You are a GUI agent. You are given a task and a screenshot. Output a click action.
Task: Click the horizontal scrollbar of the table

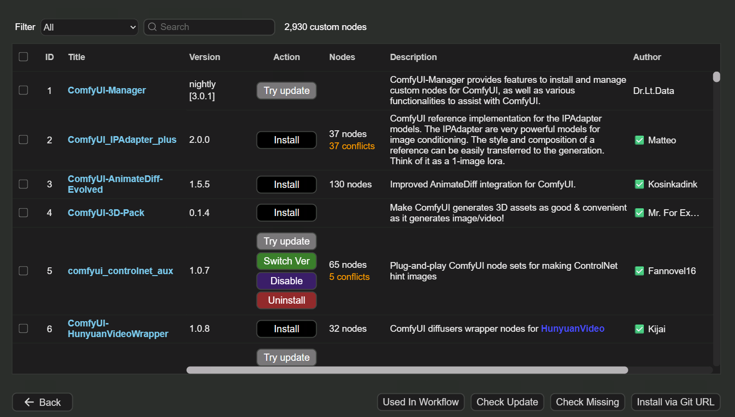click(x=407, y=370)
